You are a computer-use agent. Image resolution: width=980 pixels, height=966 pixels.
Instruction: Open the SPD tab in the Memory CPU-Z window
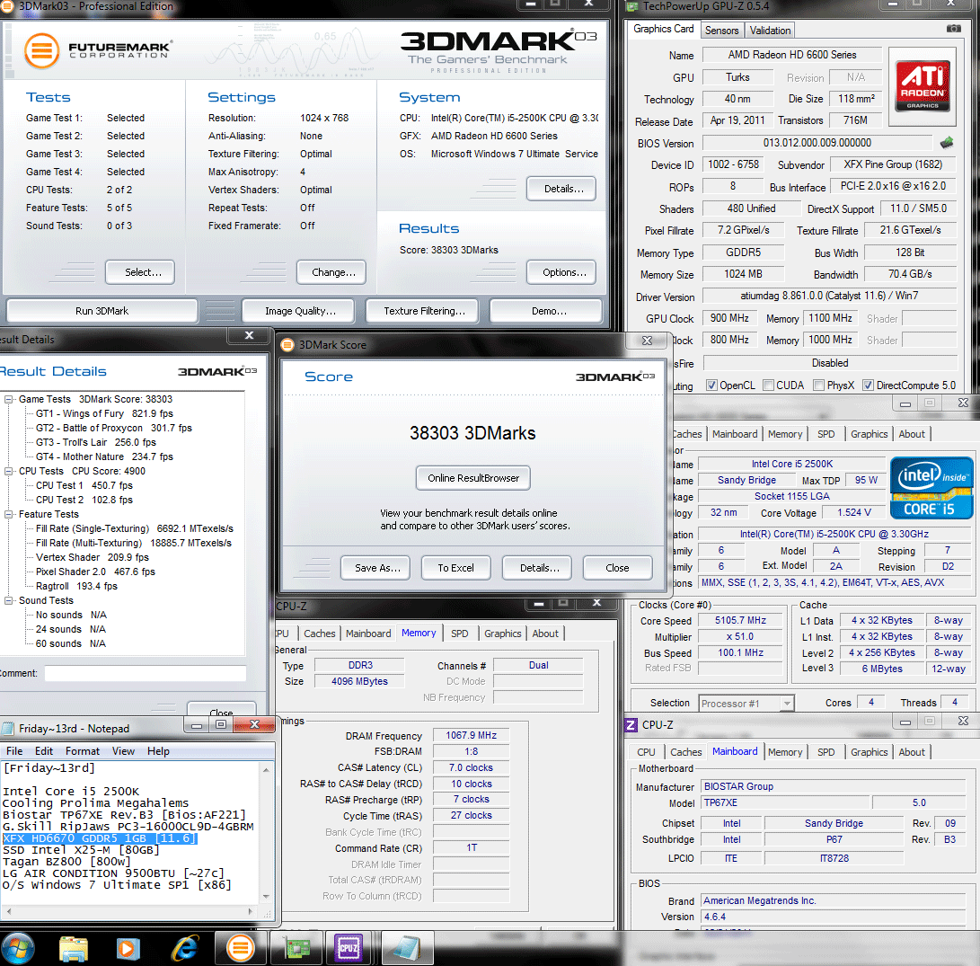(x=459, y=634)
